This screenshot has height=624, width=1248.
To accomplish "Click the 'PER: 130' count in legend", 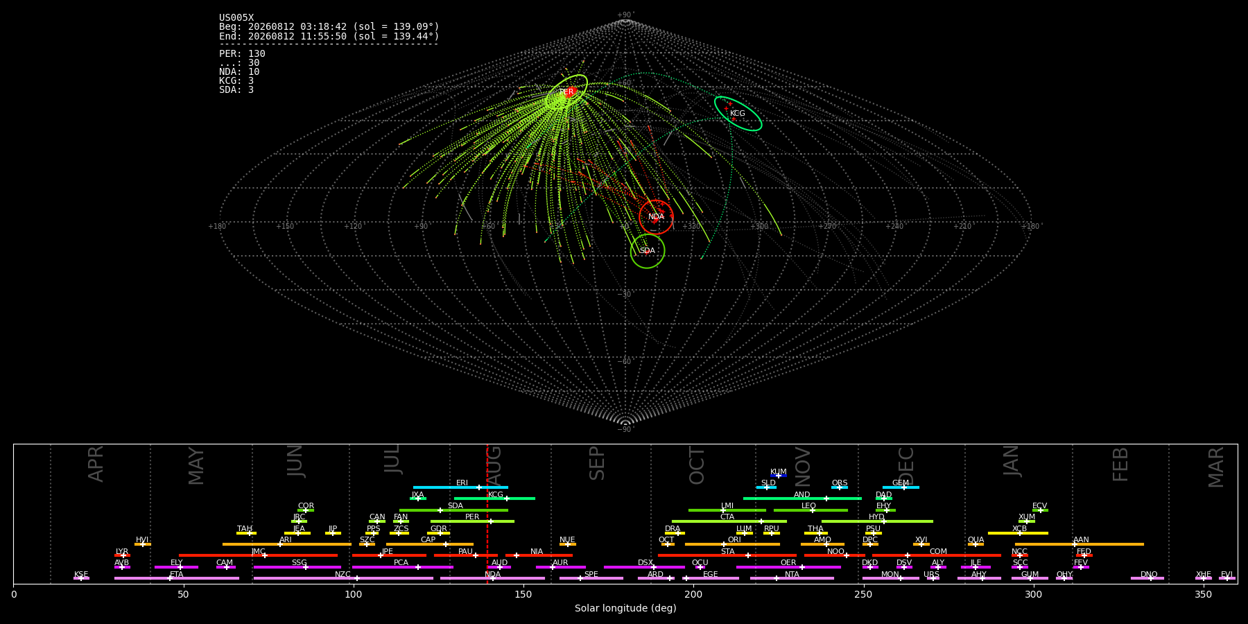I will (242, 53).
